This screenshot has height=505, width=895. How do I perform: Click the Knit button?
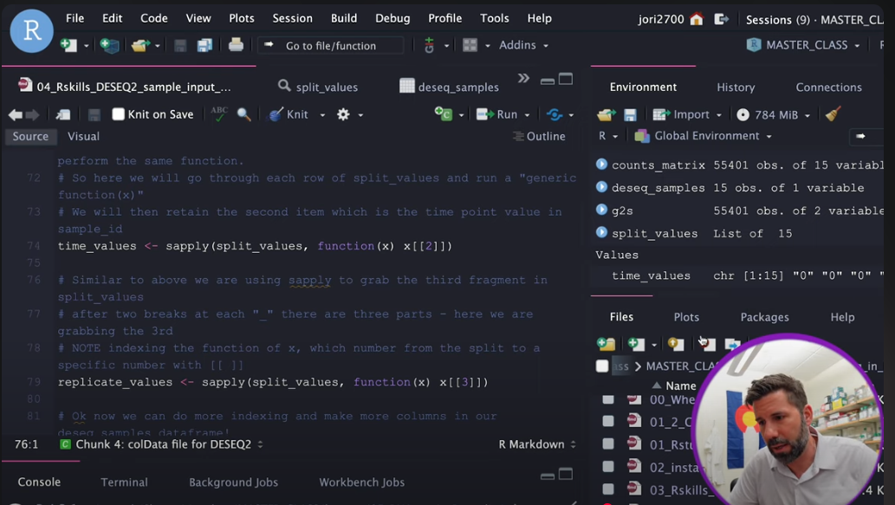tap(290, 114)
